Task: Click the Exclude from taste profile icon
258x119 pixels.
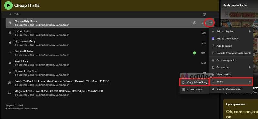Action: point(213,53)
